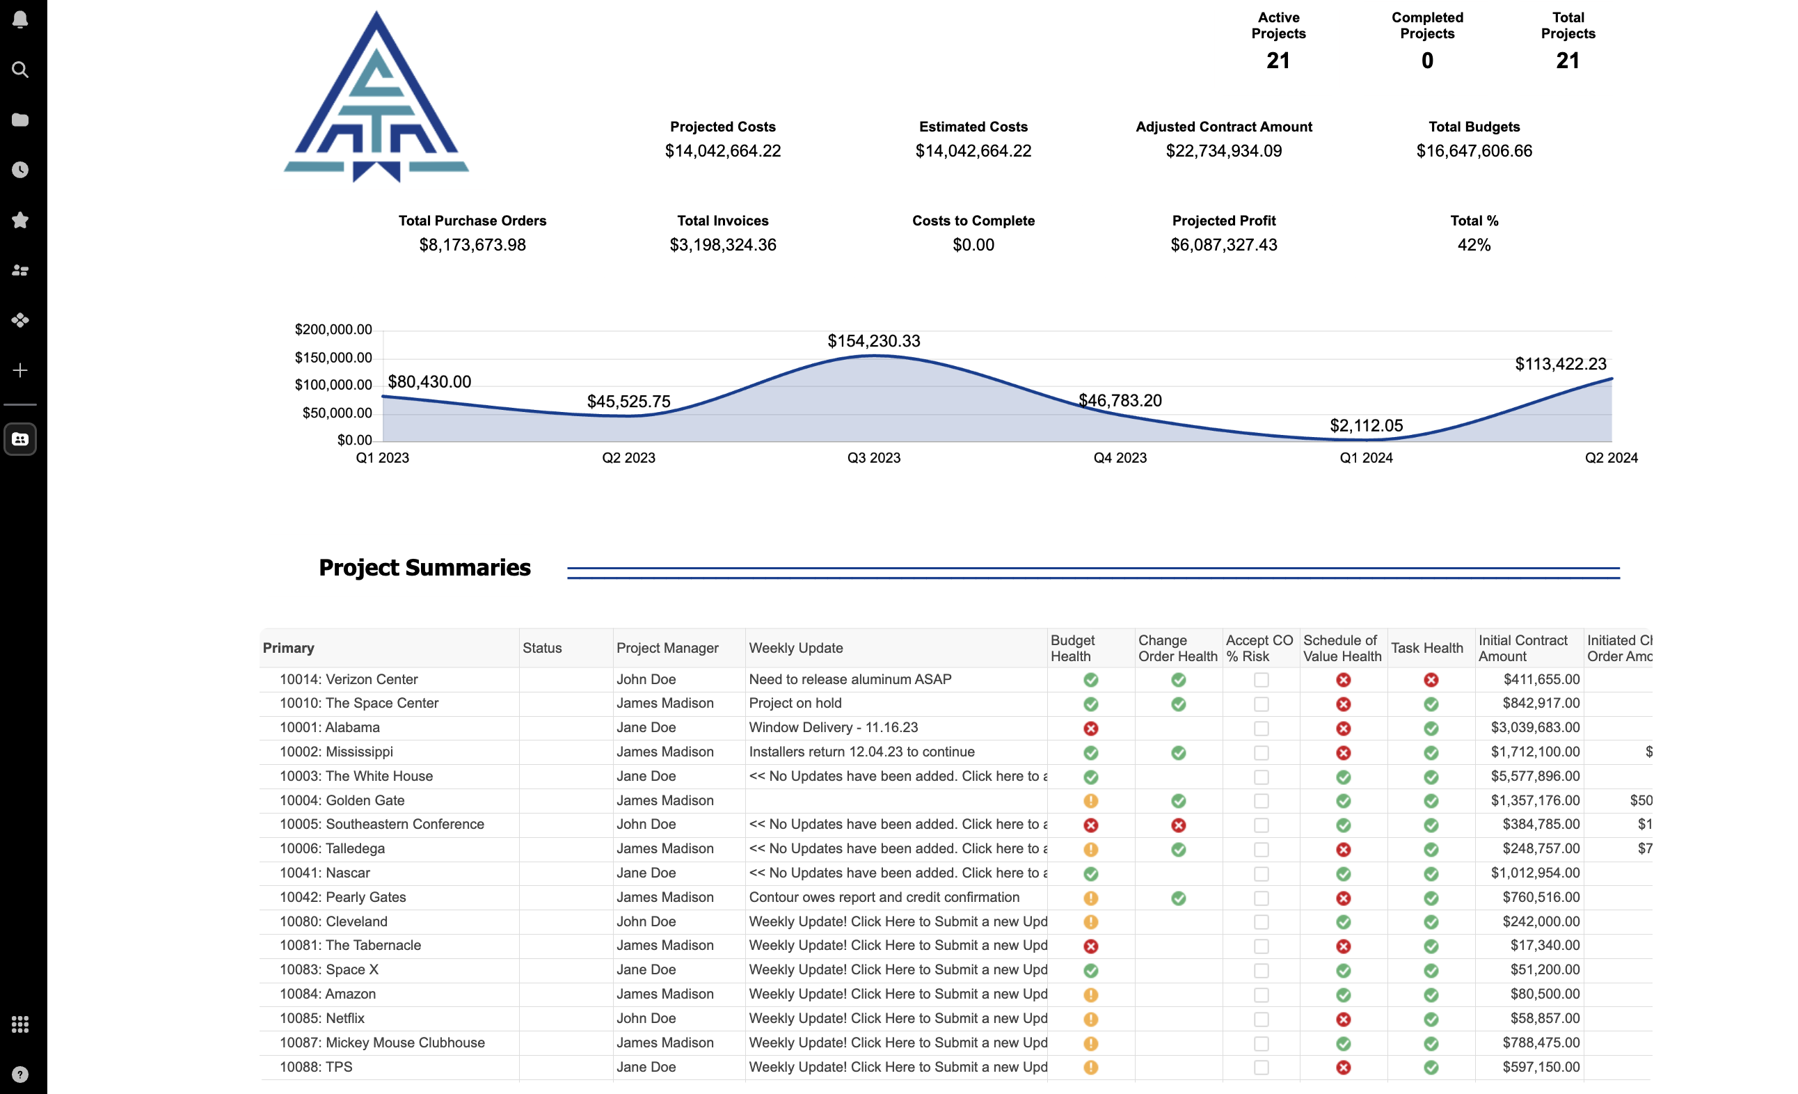
Task: Open White House no-updates link
Action: pyautogui.click(x=898, y=777)
